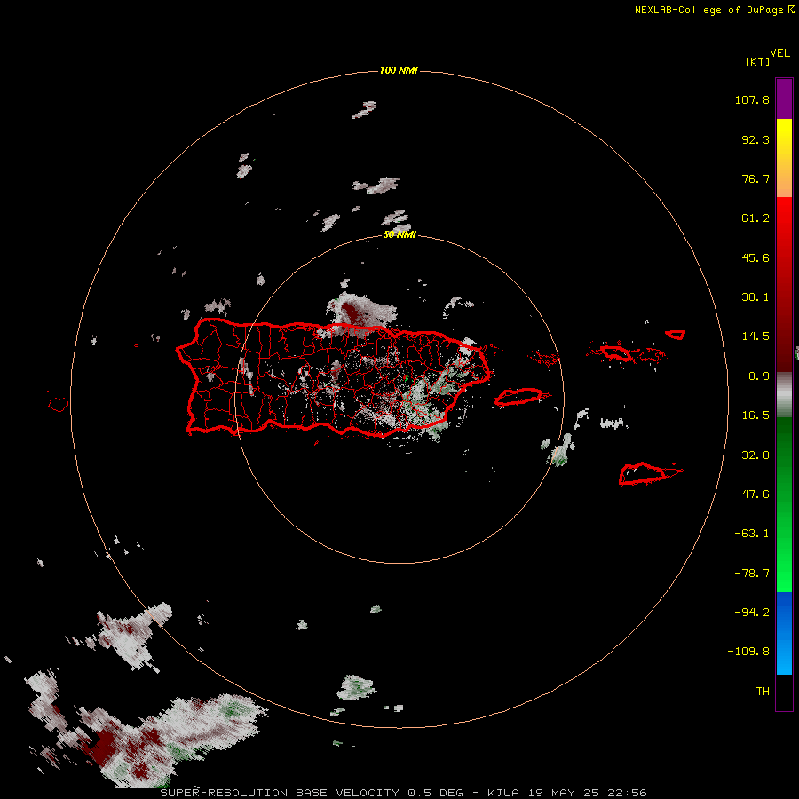Select the -16.5 velocity scale value

752,415
